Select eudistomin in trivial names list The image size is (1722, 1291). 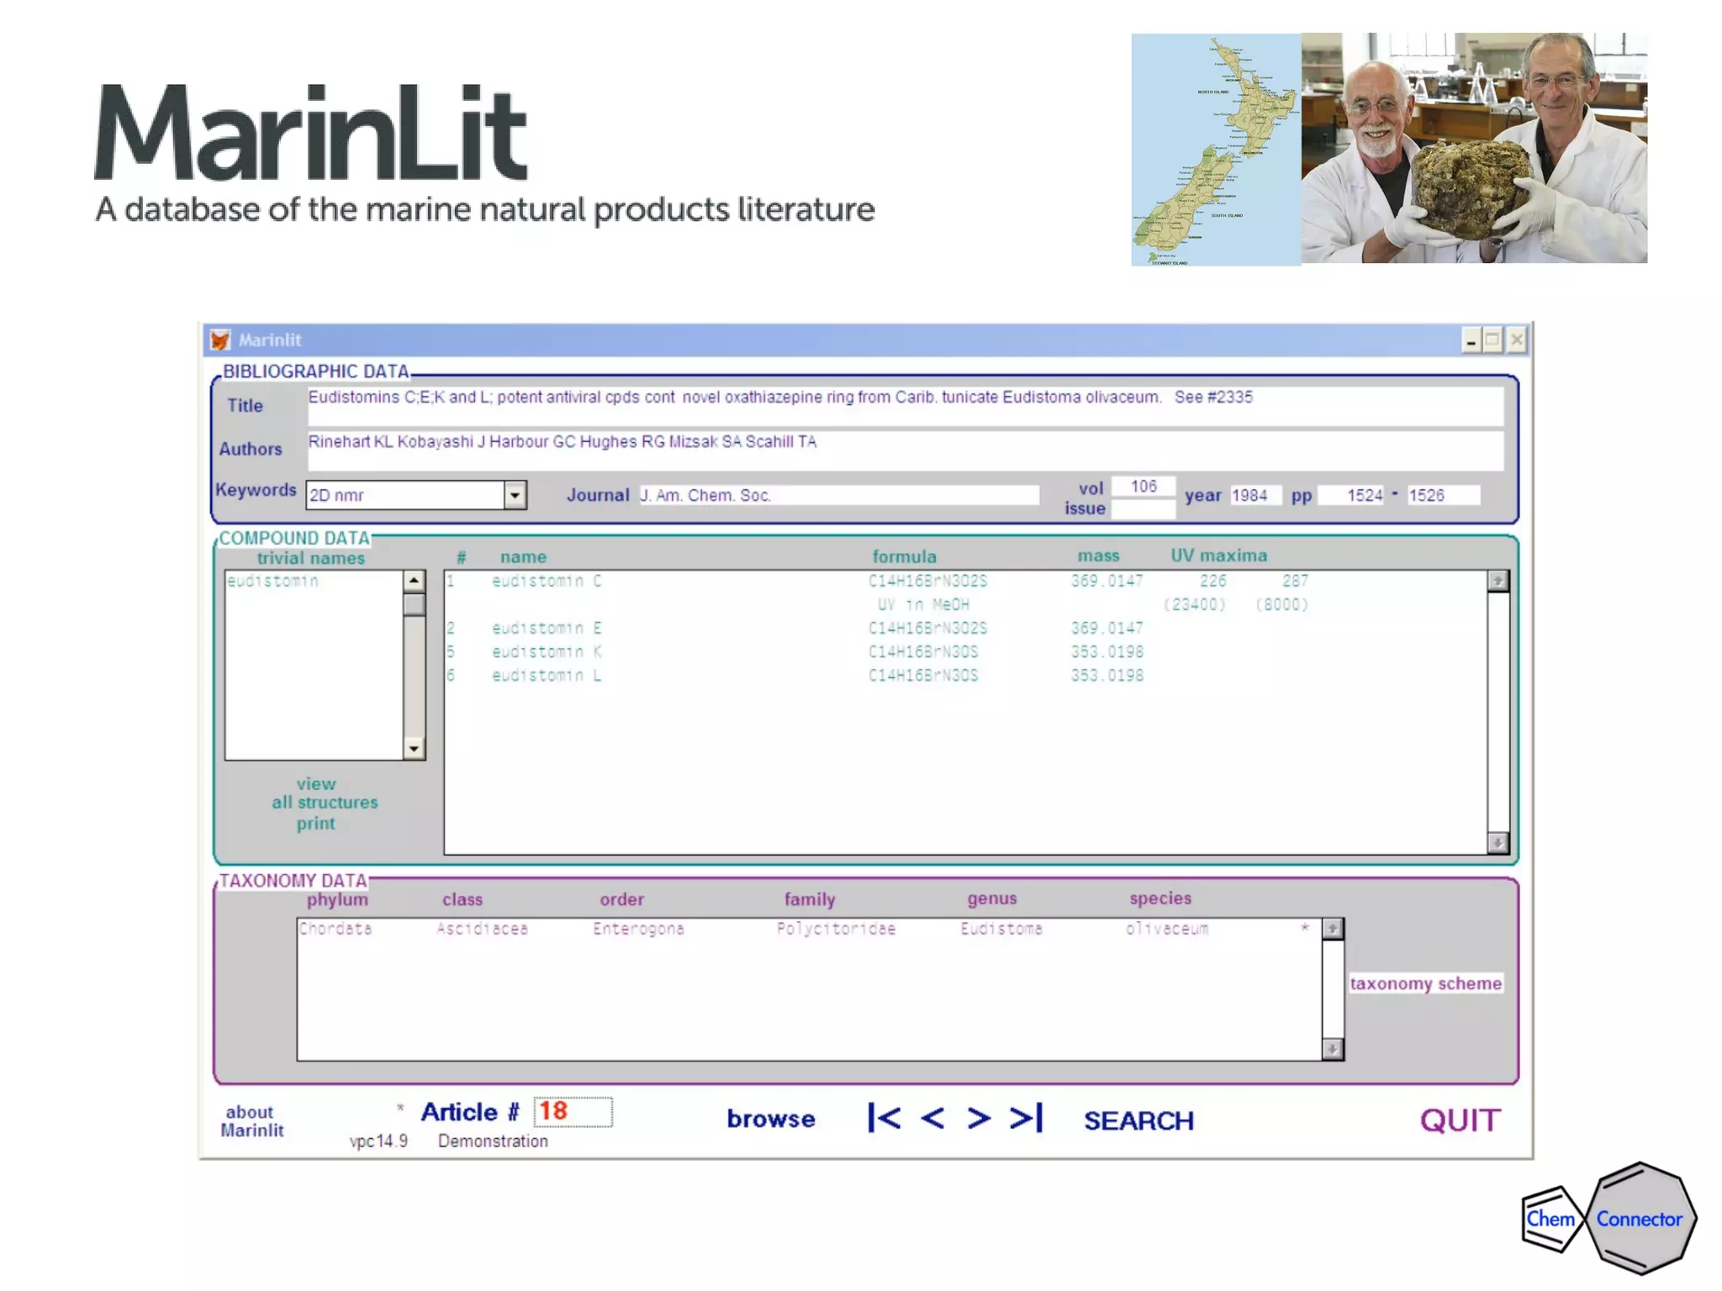[273, 582]
